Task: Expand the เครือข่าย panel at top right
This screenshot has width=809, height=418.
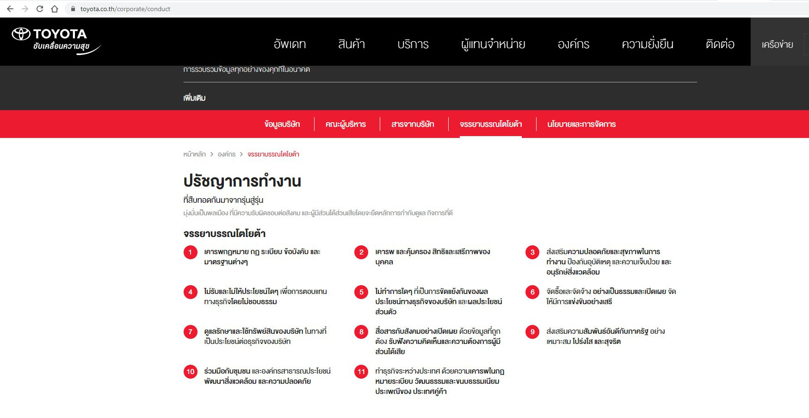Action: click(777, 44)
